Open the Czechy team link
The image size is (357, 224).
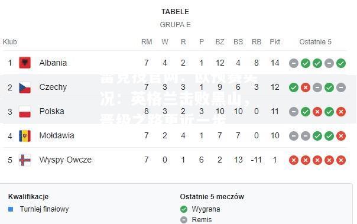click(53, 87)
